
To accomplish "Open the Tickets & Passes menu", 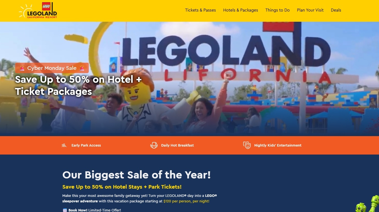I will point(200,10).
